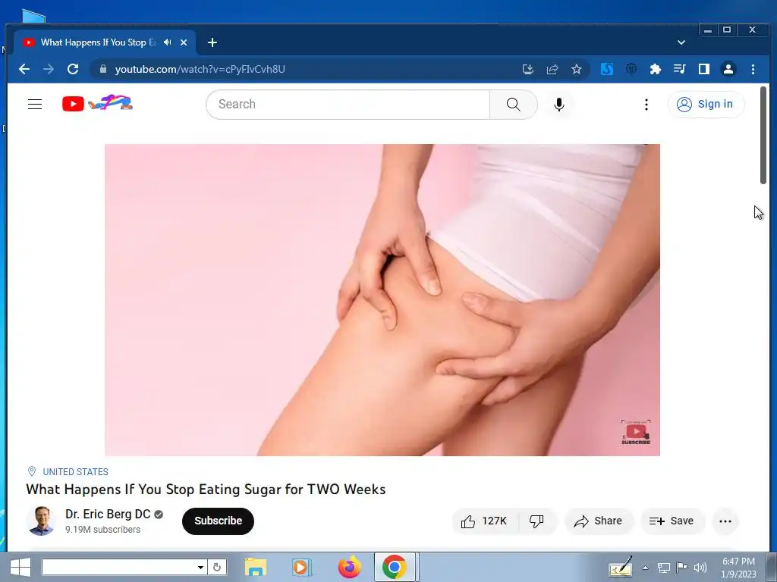Open File Explorer from the taskbar
Screen dimensions: 777x582
click(x=256, y=567)
